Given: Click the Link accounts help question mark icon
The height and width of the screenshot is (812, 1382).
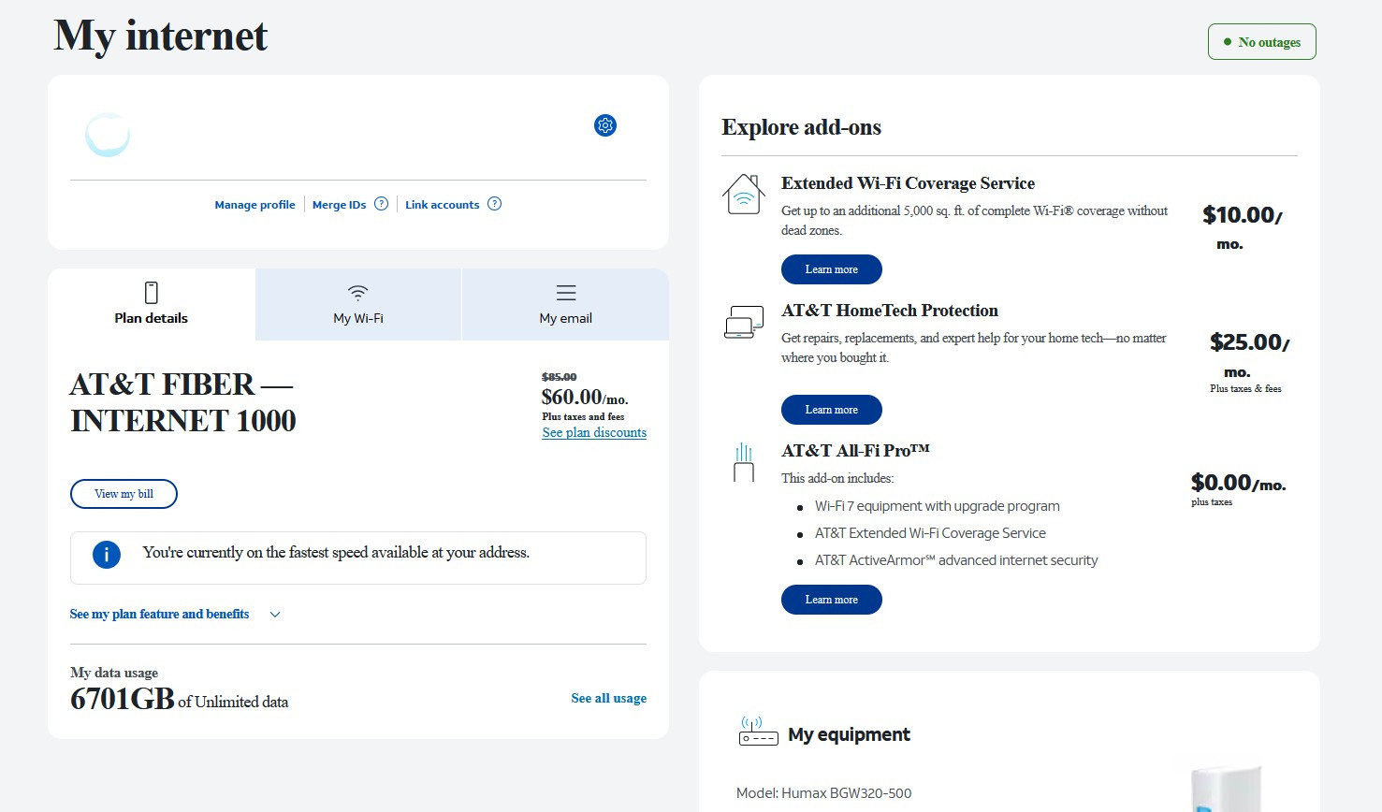Looking at the screenshot, I should tap(495, 204).
